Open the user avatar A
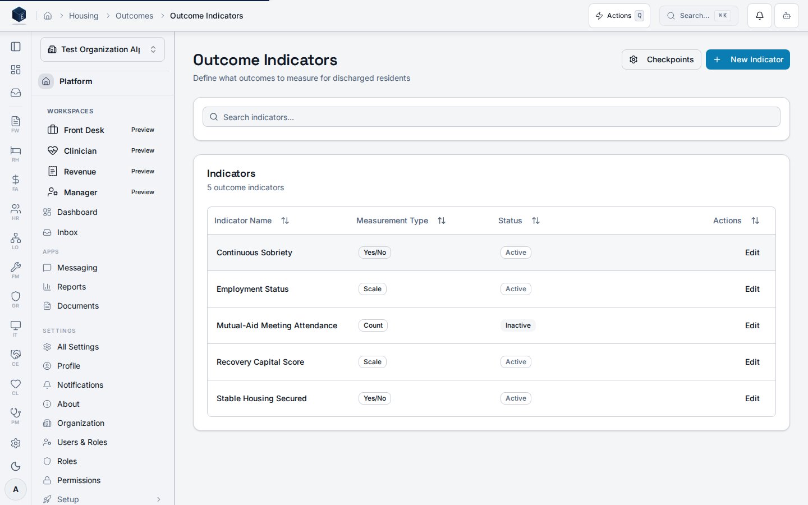The width and height of the screenshot is (808, 505). pyautogui.click(x=16, y=489)
